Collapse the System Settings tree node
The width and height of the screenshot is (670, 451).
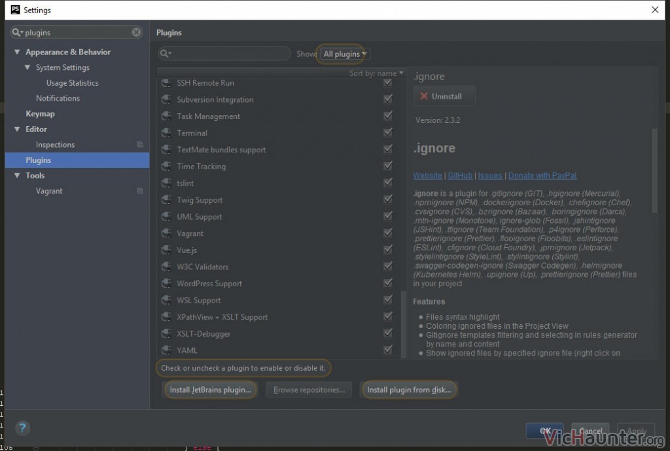coord(27,67)
